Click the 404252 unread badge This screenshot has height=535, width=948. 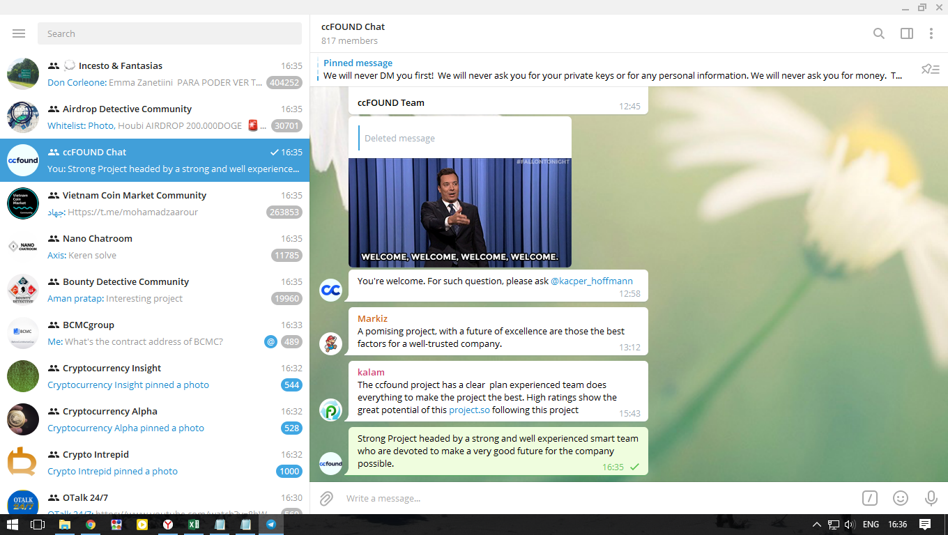(x=284, y=83)
